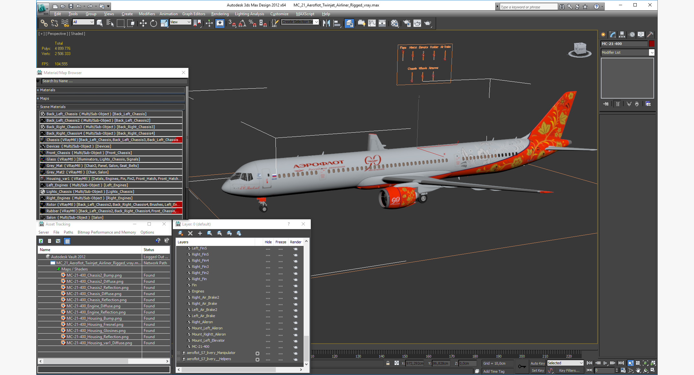Screen dimensions: 694x375
Task: Toggle the Selection Lock padlock
Action: click(388, 363)
